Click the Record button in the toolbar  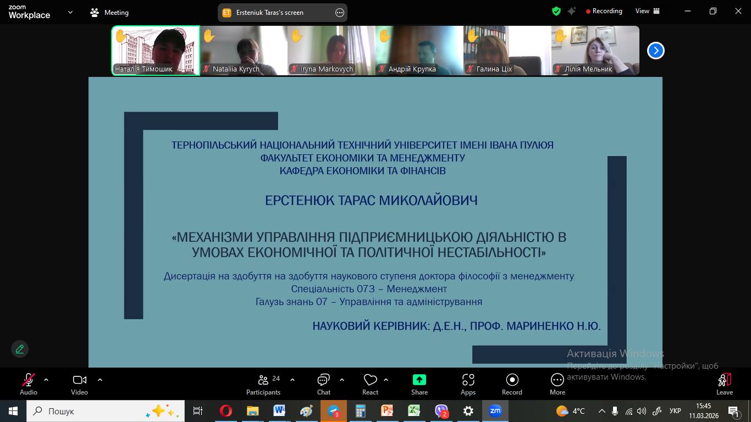(x=512, y=384)
